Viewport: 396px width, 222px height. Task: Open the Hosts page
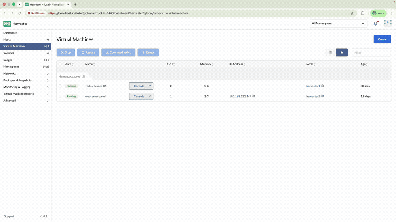(25, 39)
